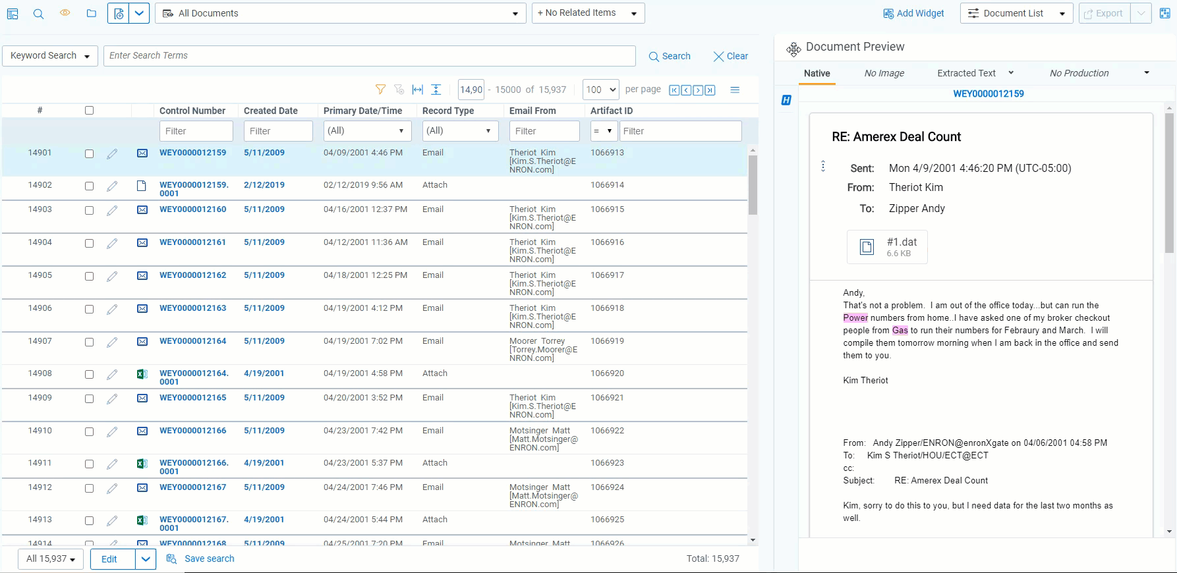Click the edit pencil for row 14903
The height and width of the screenshot is (573, 1177).
click(x=112, y=211)
